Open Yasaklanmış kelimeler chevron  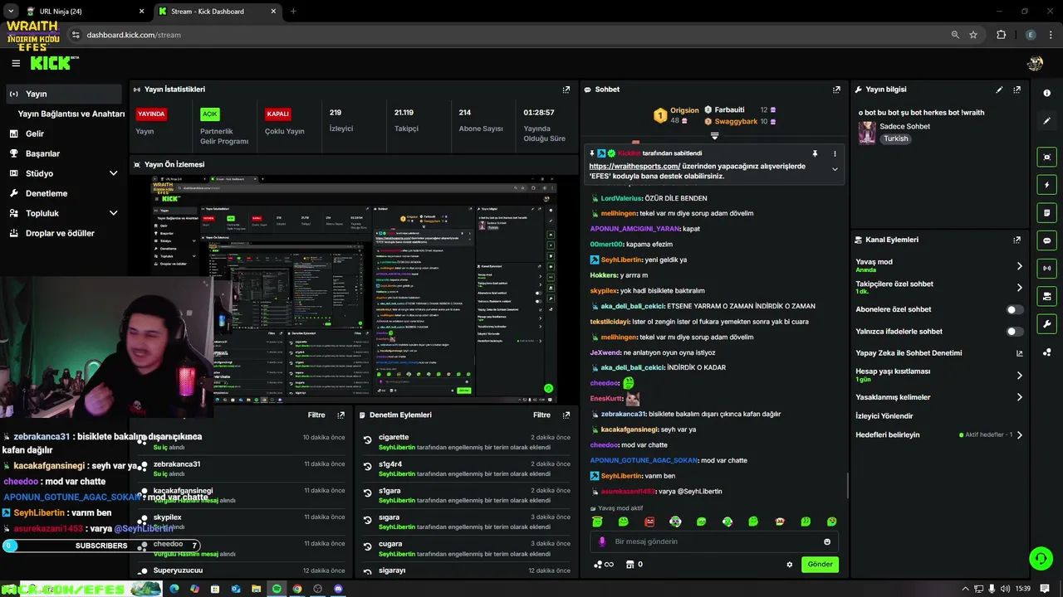point(1019,397)
